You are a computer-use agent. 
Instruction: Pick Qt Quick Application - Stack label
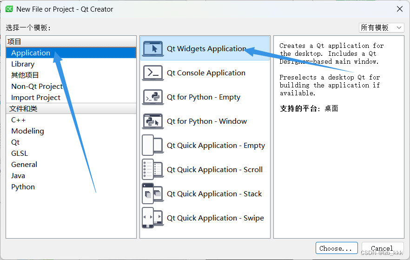pyautogui.click(x=214, y=194)
